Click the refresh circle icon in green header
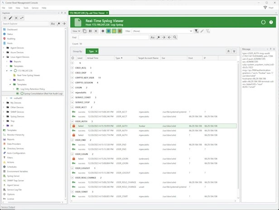Viewport: 279px width, 210px height. pyautogui.click(x=263, y=22)
